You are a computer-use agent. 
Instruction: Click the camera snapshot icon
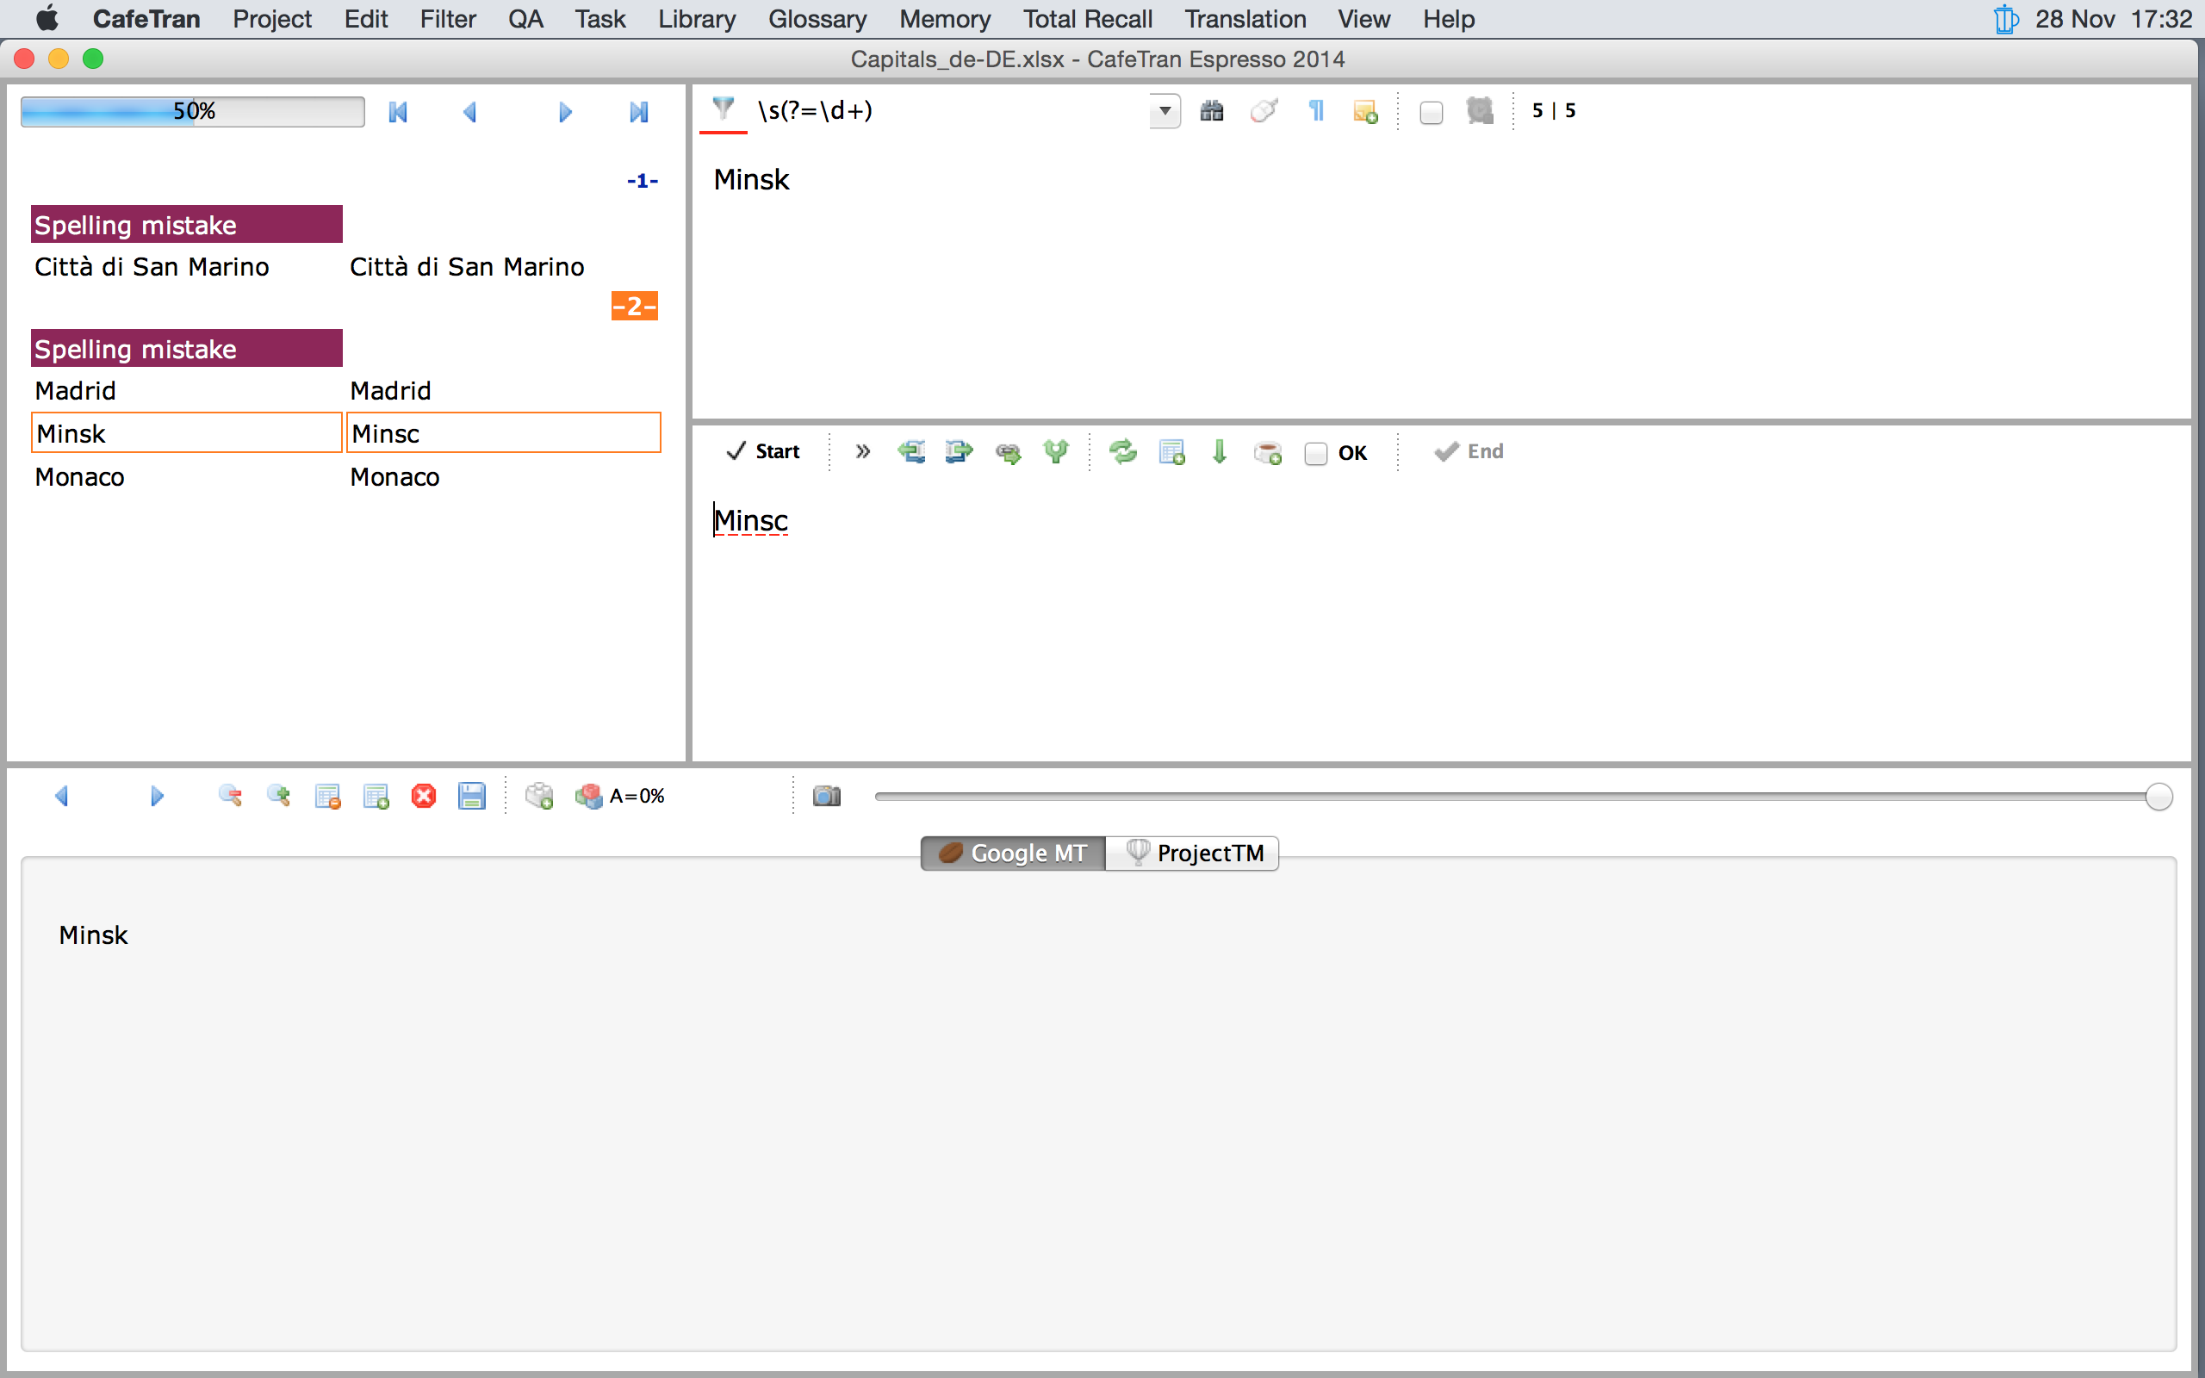click(826, 797)
